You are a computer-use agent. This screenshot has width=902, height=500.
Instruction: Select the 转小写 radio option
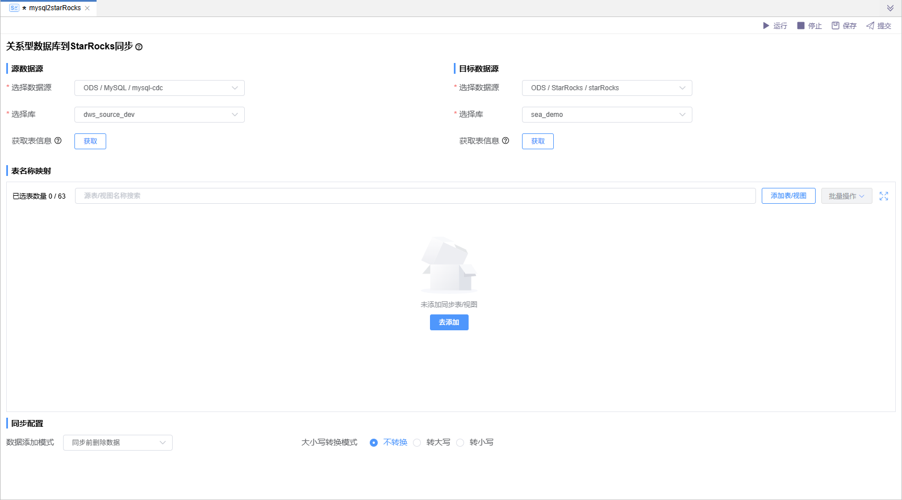(x=460, y=443)
